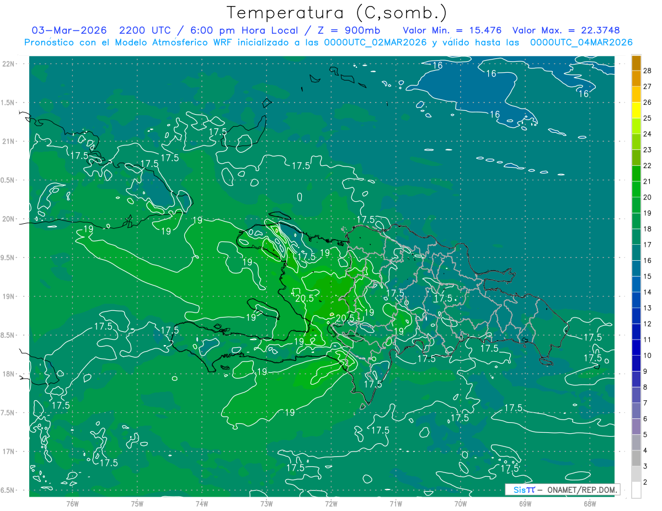Screen dimensions: 662x511
Task: Click the '72W' longitude label
Action: click(331, 504)
